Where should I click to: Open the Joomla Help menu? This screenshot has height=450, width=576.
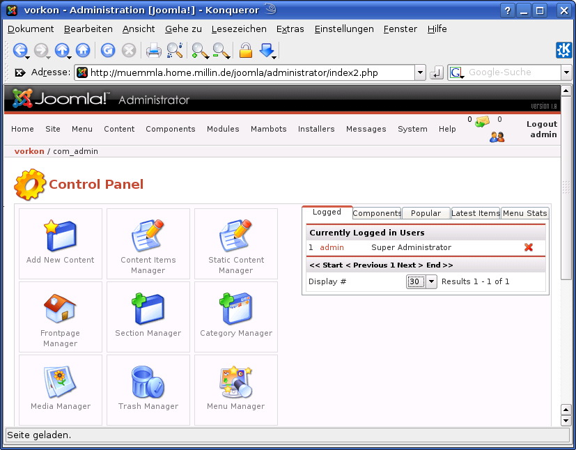pos(447,129)
